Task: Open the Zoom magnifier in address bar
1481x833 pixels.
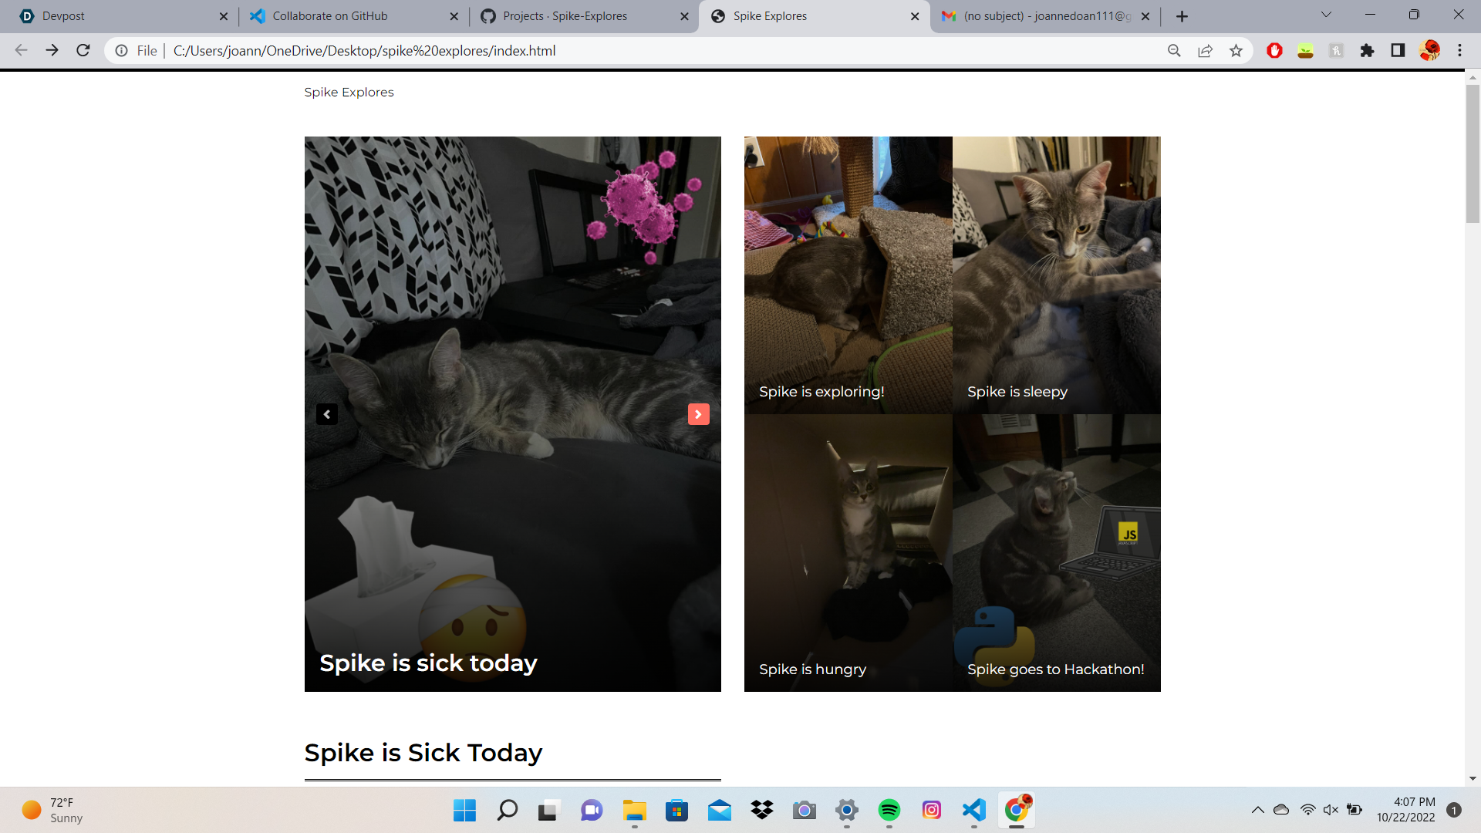Action: tap(1174, 51)
